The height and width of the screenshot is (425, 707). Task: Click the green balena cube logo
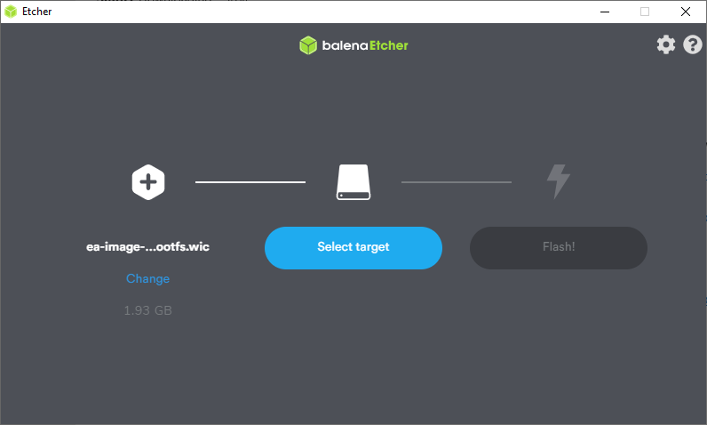click(x=308, y=45)
